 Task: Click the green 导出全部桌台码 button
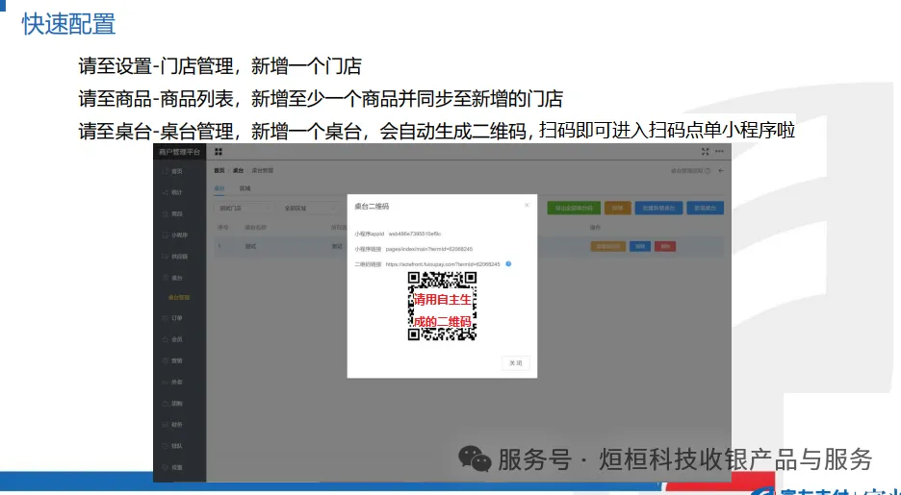coord(574,209)
